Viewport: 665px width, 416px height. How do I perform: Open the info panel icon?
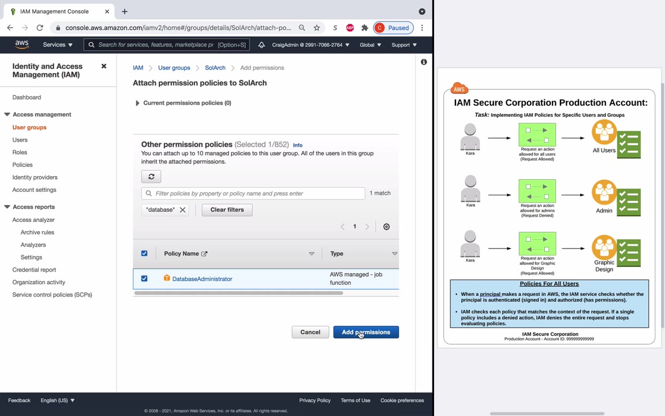[x=423, y=62]
